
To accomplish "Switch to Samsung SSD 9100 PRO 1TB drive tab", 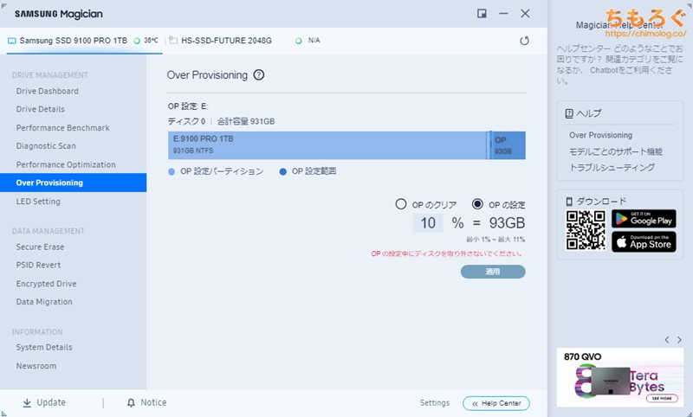I will (x=84, y=41).
